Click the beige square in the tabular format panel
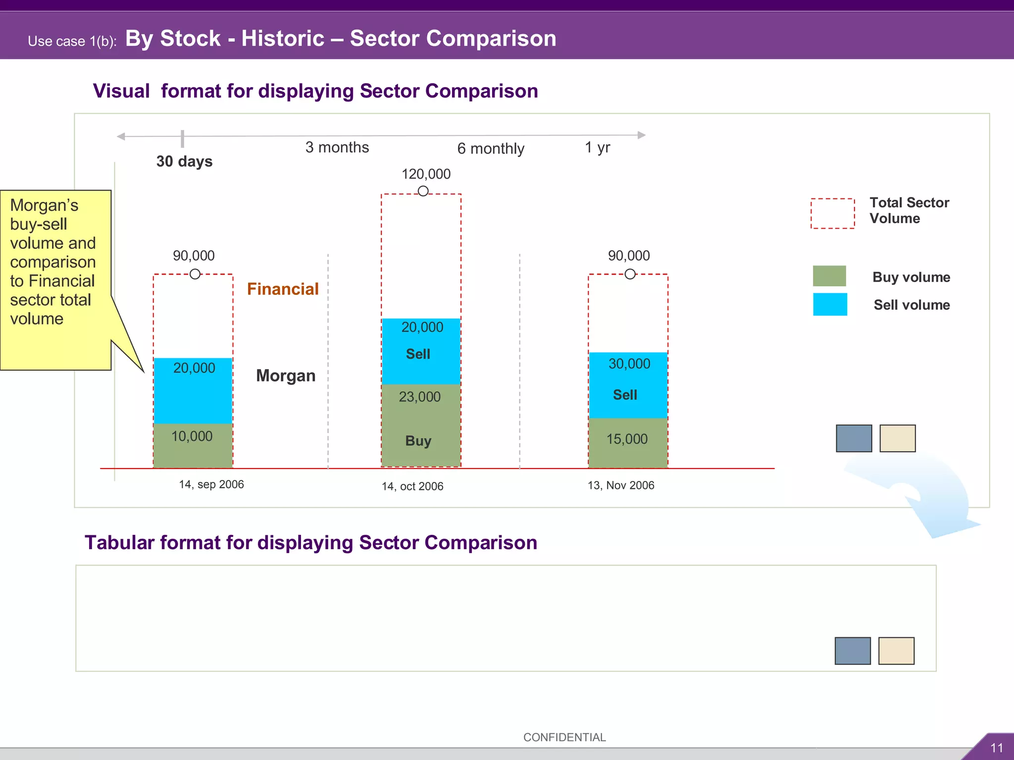The height and width of the screenshot is (760, 1014). pyautogui.click(x=896, y=651)
